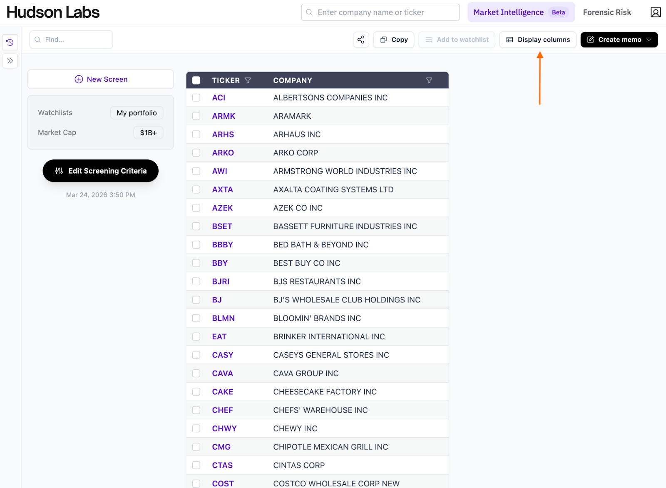666x488 pixels.
Task: Click the Copy button
Action: [x=393, y=40]
